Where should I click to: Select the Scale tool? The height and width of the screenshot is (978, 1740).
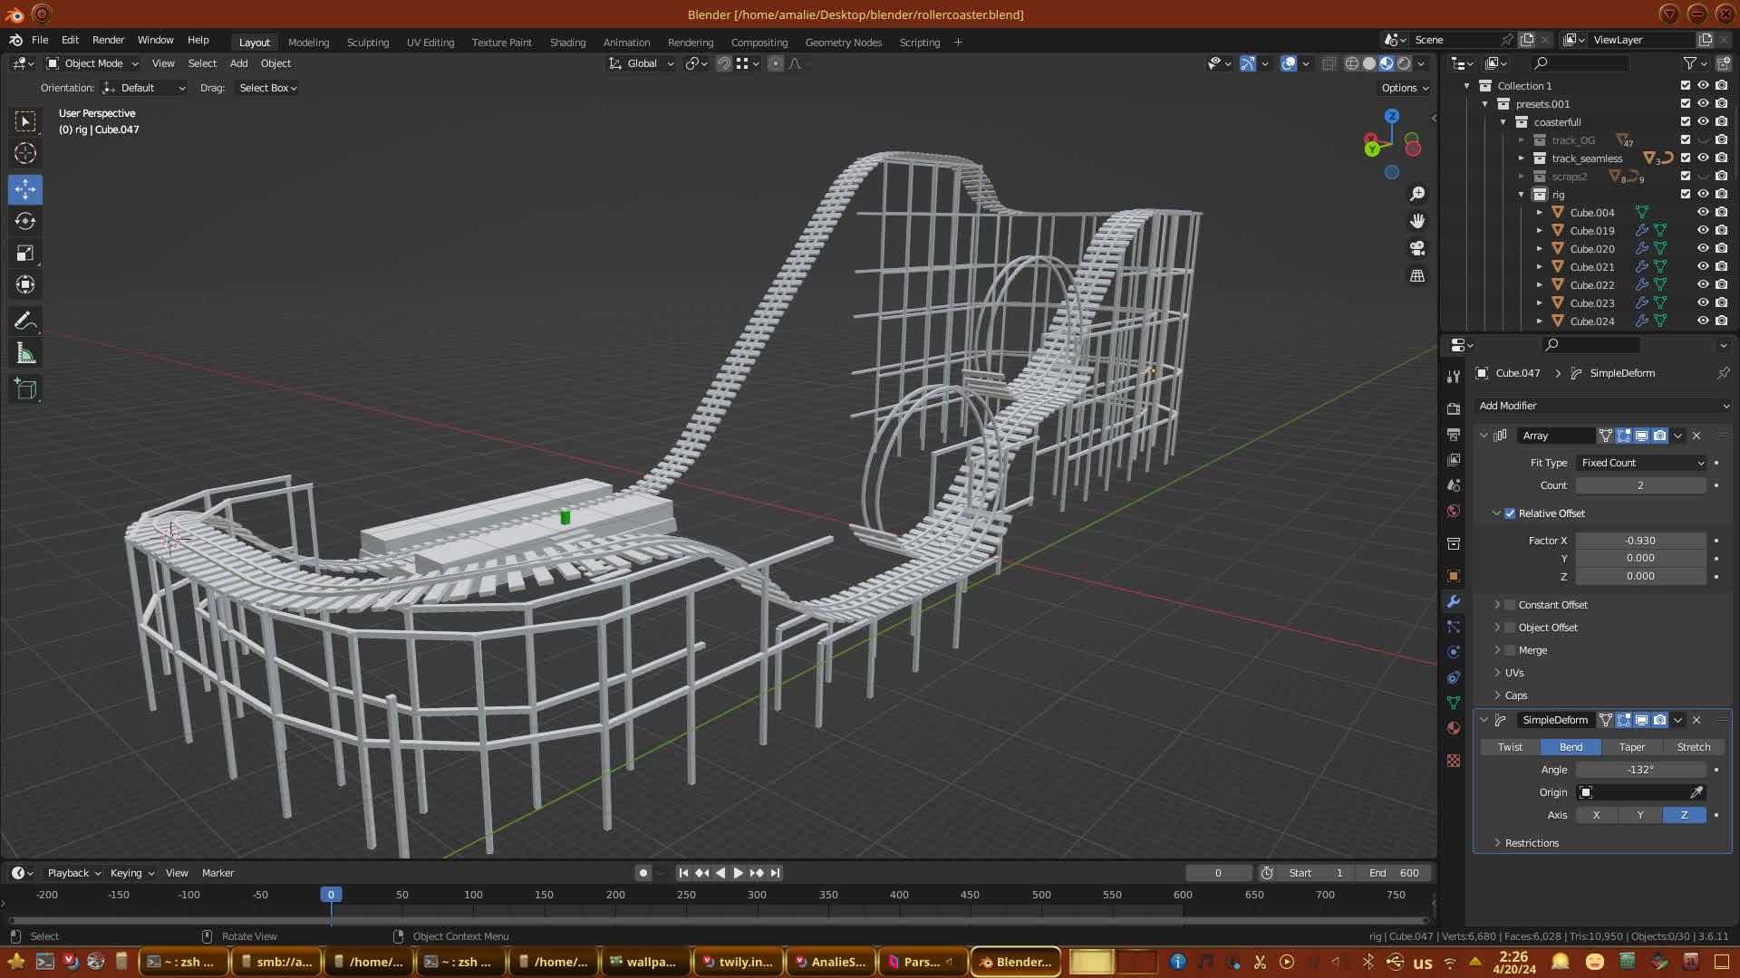coord(25,254)
